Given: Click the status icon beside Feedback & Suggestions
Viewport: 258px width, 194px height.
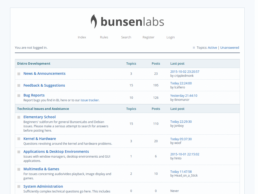Looking at the screenshot, I should tap(19, 85).
